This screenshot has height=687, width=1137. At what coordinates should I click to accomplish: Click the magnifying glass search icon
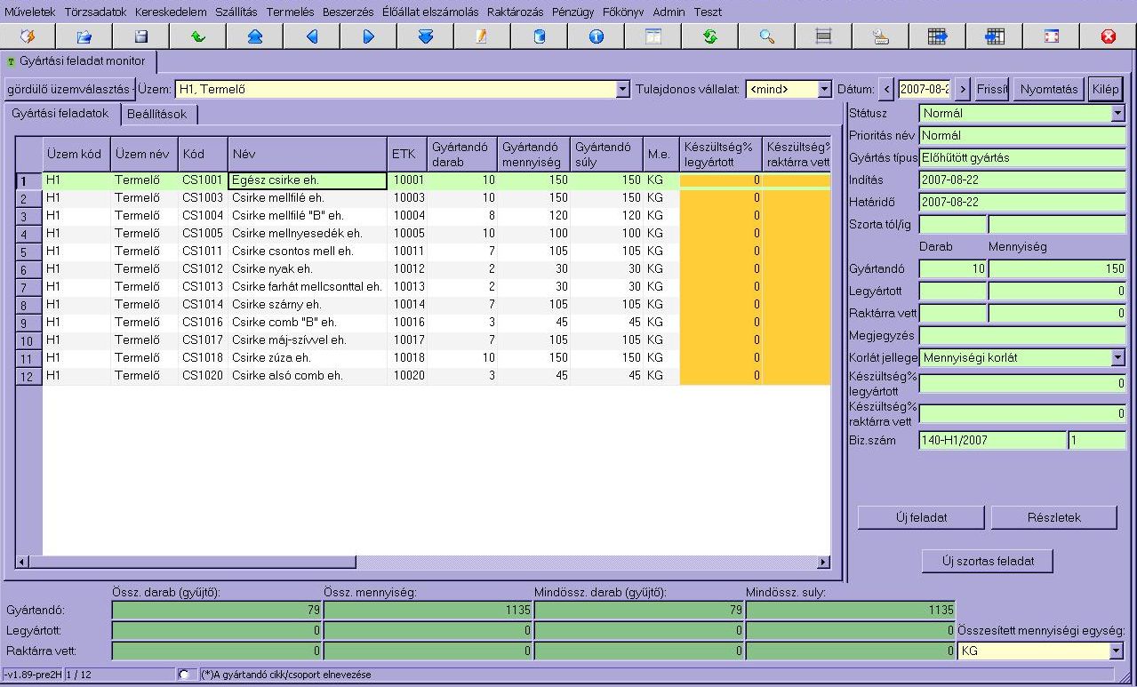click(x=767, y=36)
